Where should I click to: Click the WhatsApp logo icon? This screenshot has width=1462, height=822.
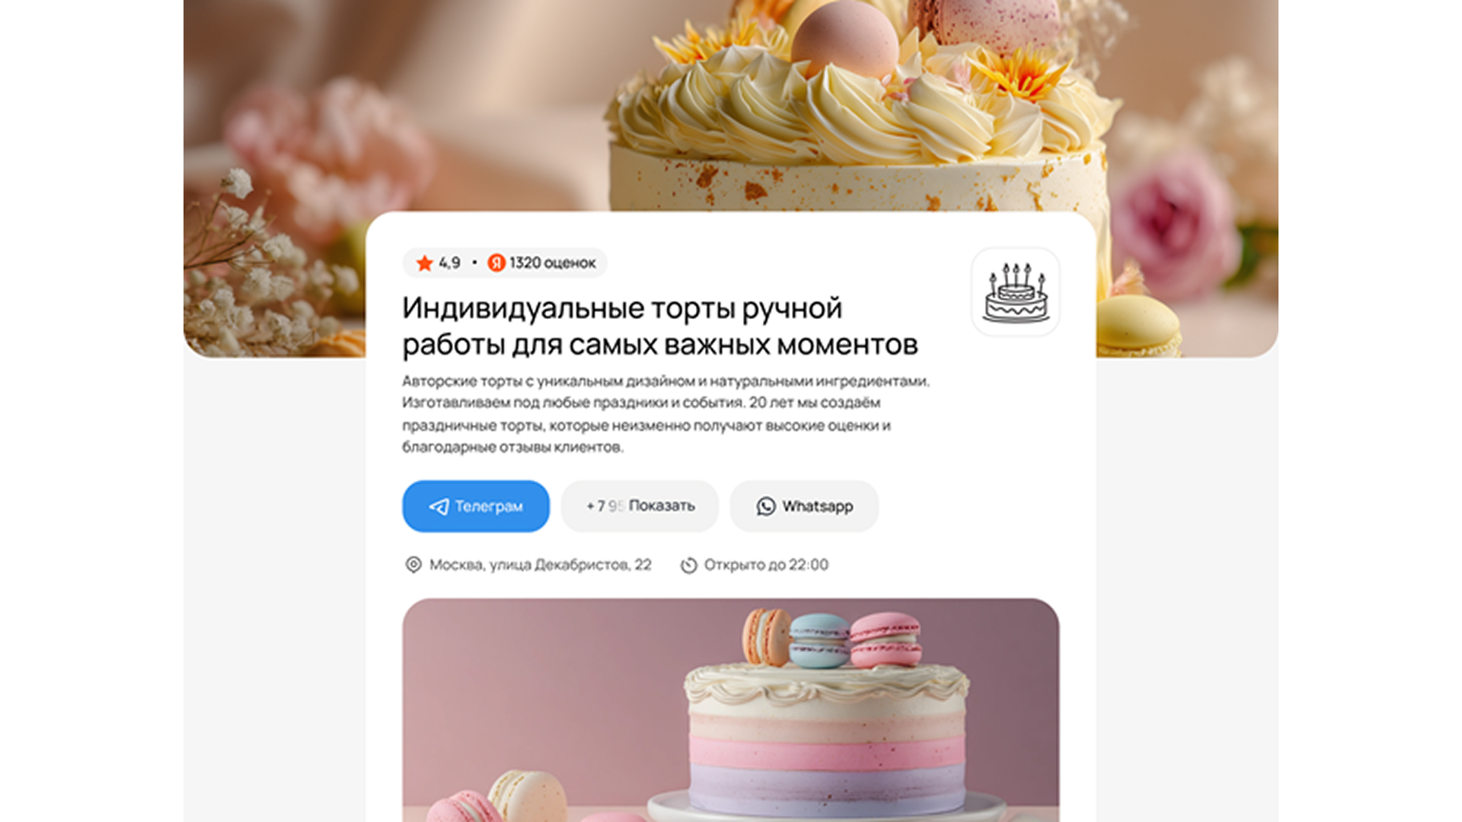766,506
